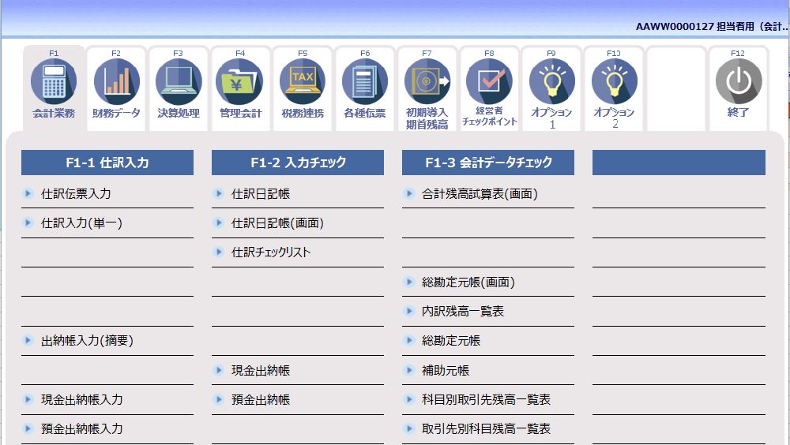Switch to the 会計業務 tab label
Viewport: 790px width, 445px height.
54,114
